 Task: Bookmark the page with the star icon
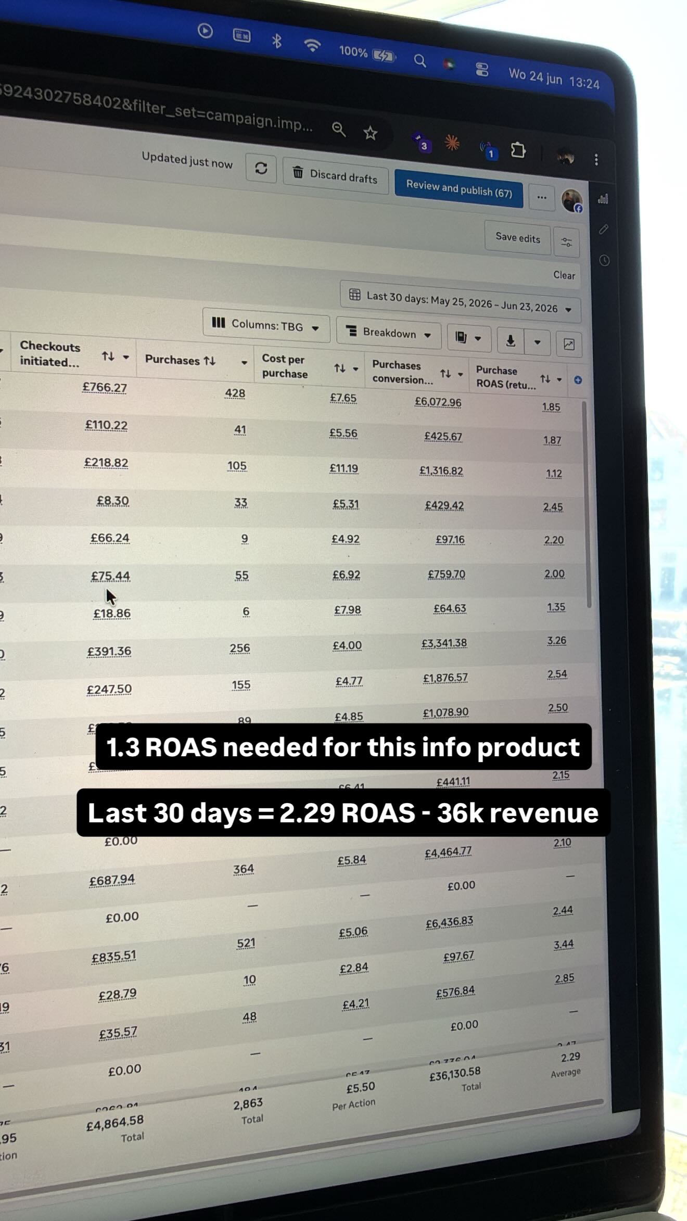pos(370,133)
